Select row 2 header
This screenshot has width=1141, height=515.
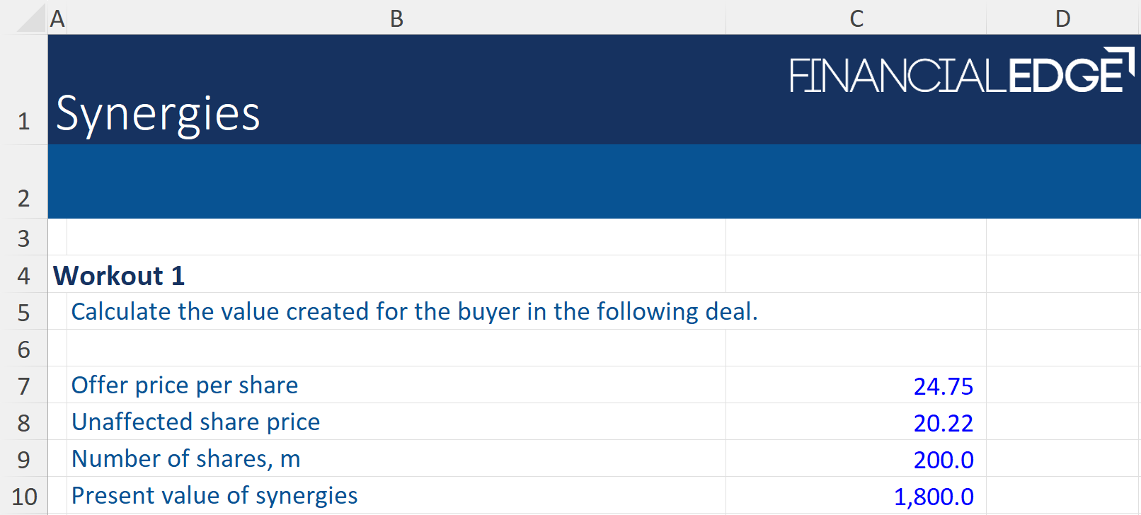tap(24, 198)
